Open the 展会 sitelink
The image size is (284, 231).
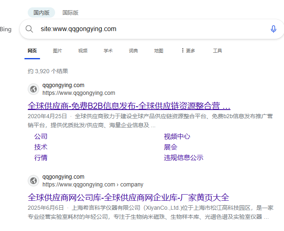(x=171, y=147)
